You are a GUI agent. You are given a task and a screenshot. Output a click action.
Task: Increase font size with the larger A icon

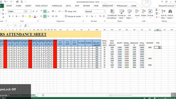pyautogui.click(x=34, y=11)
